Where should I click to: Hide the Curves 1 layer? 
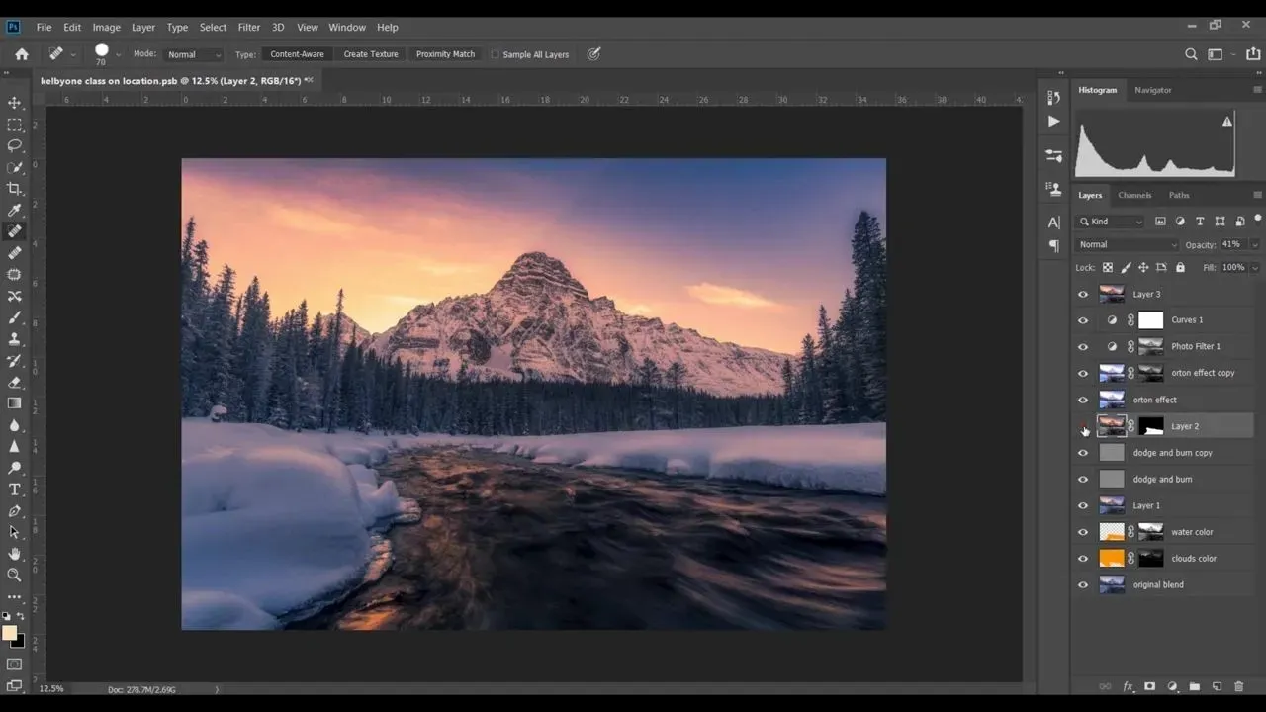pyautogui.click(x=1082, y=320)
